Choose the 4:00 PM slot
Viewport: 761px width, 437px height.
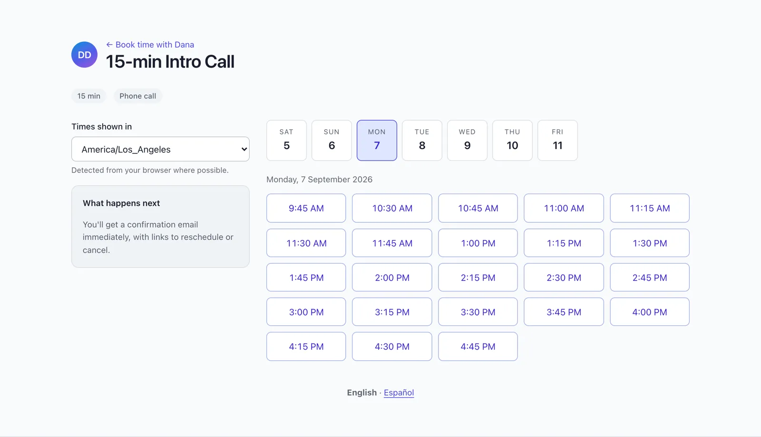click(x=650, y=312)
